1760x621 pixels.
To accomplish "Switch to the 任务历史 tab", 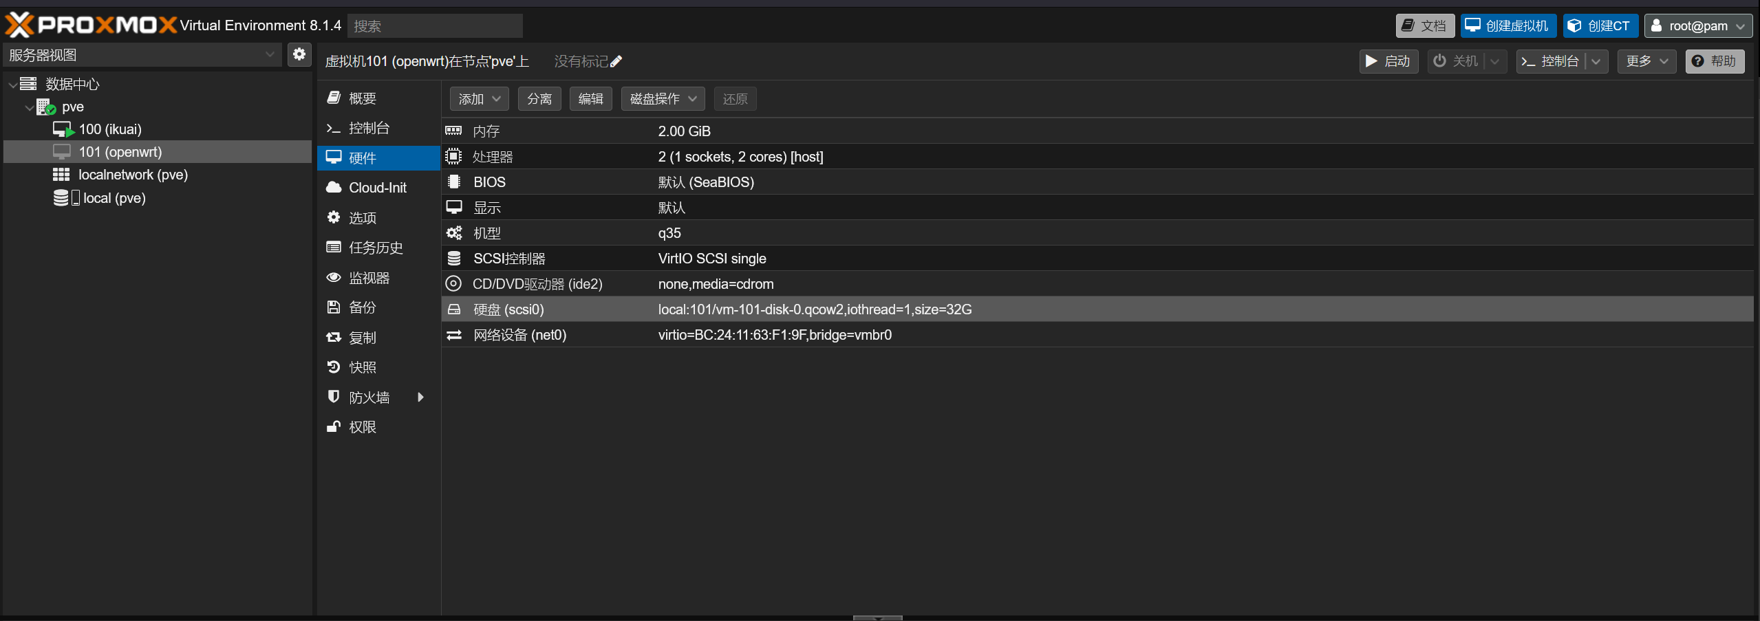I will pyautogui.click(x=376, y=248).
